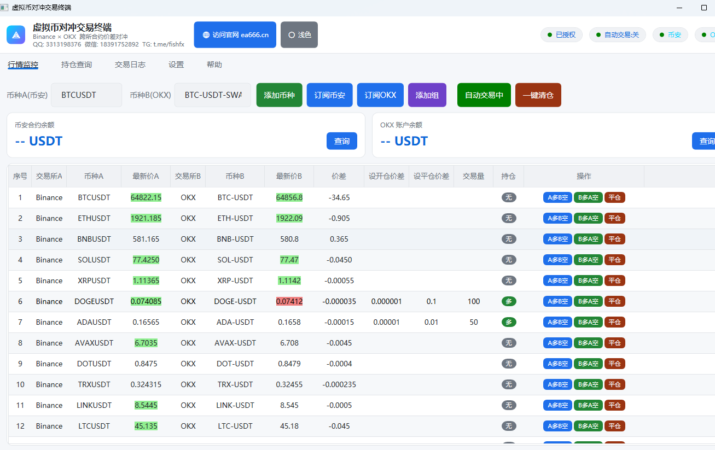Click 平仓 for the ADAUSDT row
This screenshot has width=715, height=450.
click(x=615, y=322)
